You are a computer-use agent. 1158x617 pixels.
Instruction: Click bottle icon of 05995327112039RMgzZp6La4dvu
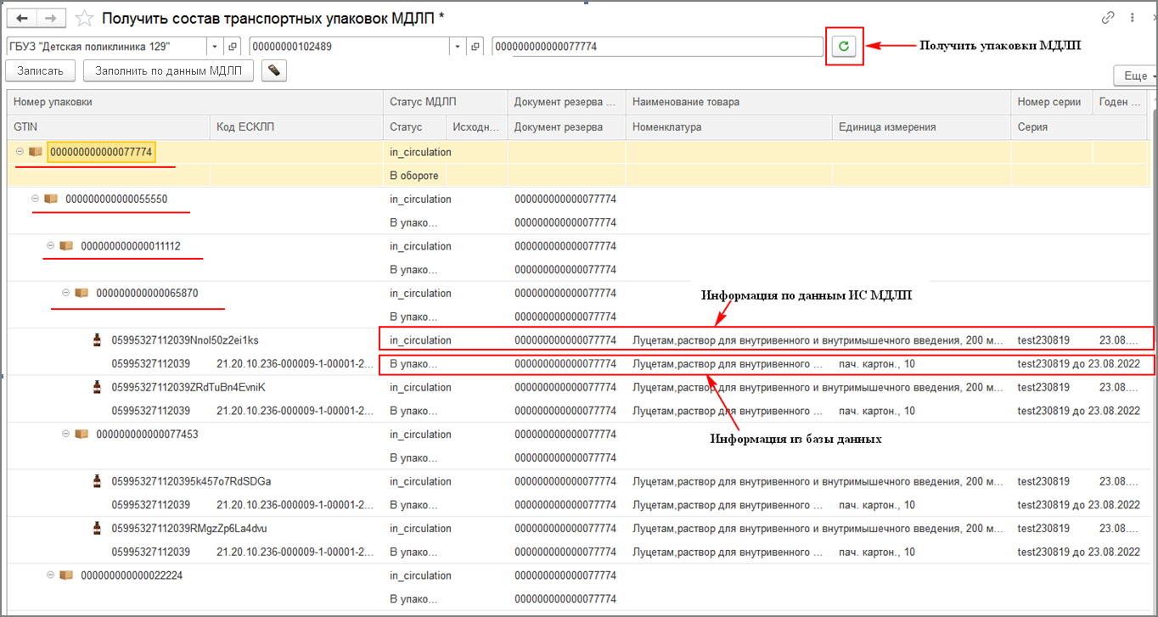tap(98, 528)
